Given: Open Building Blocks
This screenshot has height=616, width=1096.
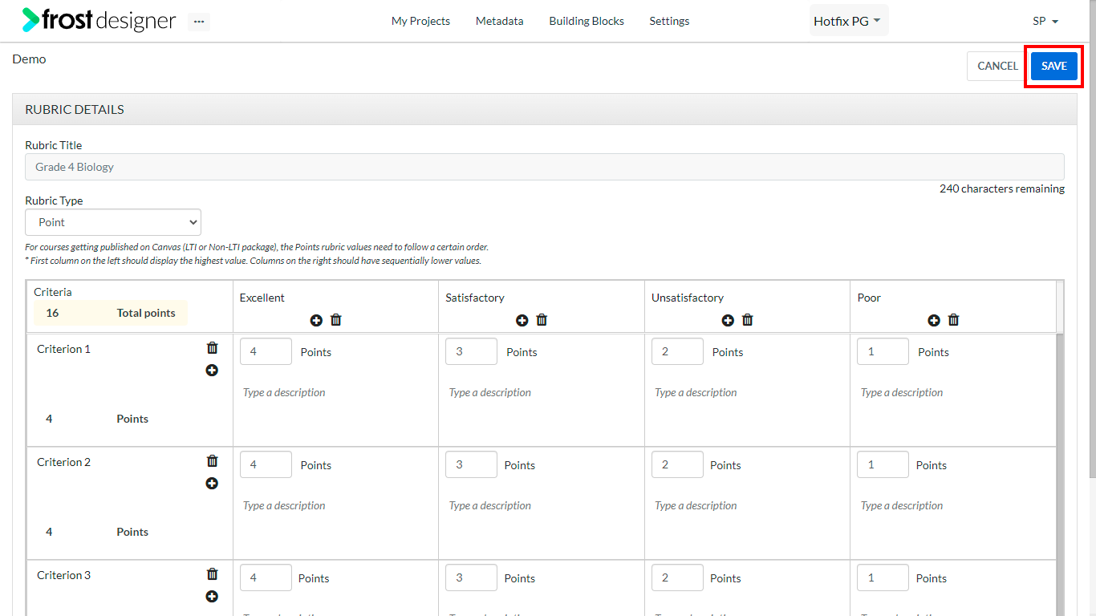Looking at the screenshot, I should (587, 22).
